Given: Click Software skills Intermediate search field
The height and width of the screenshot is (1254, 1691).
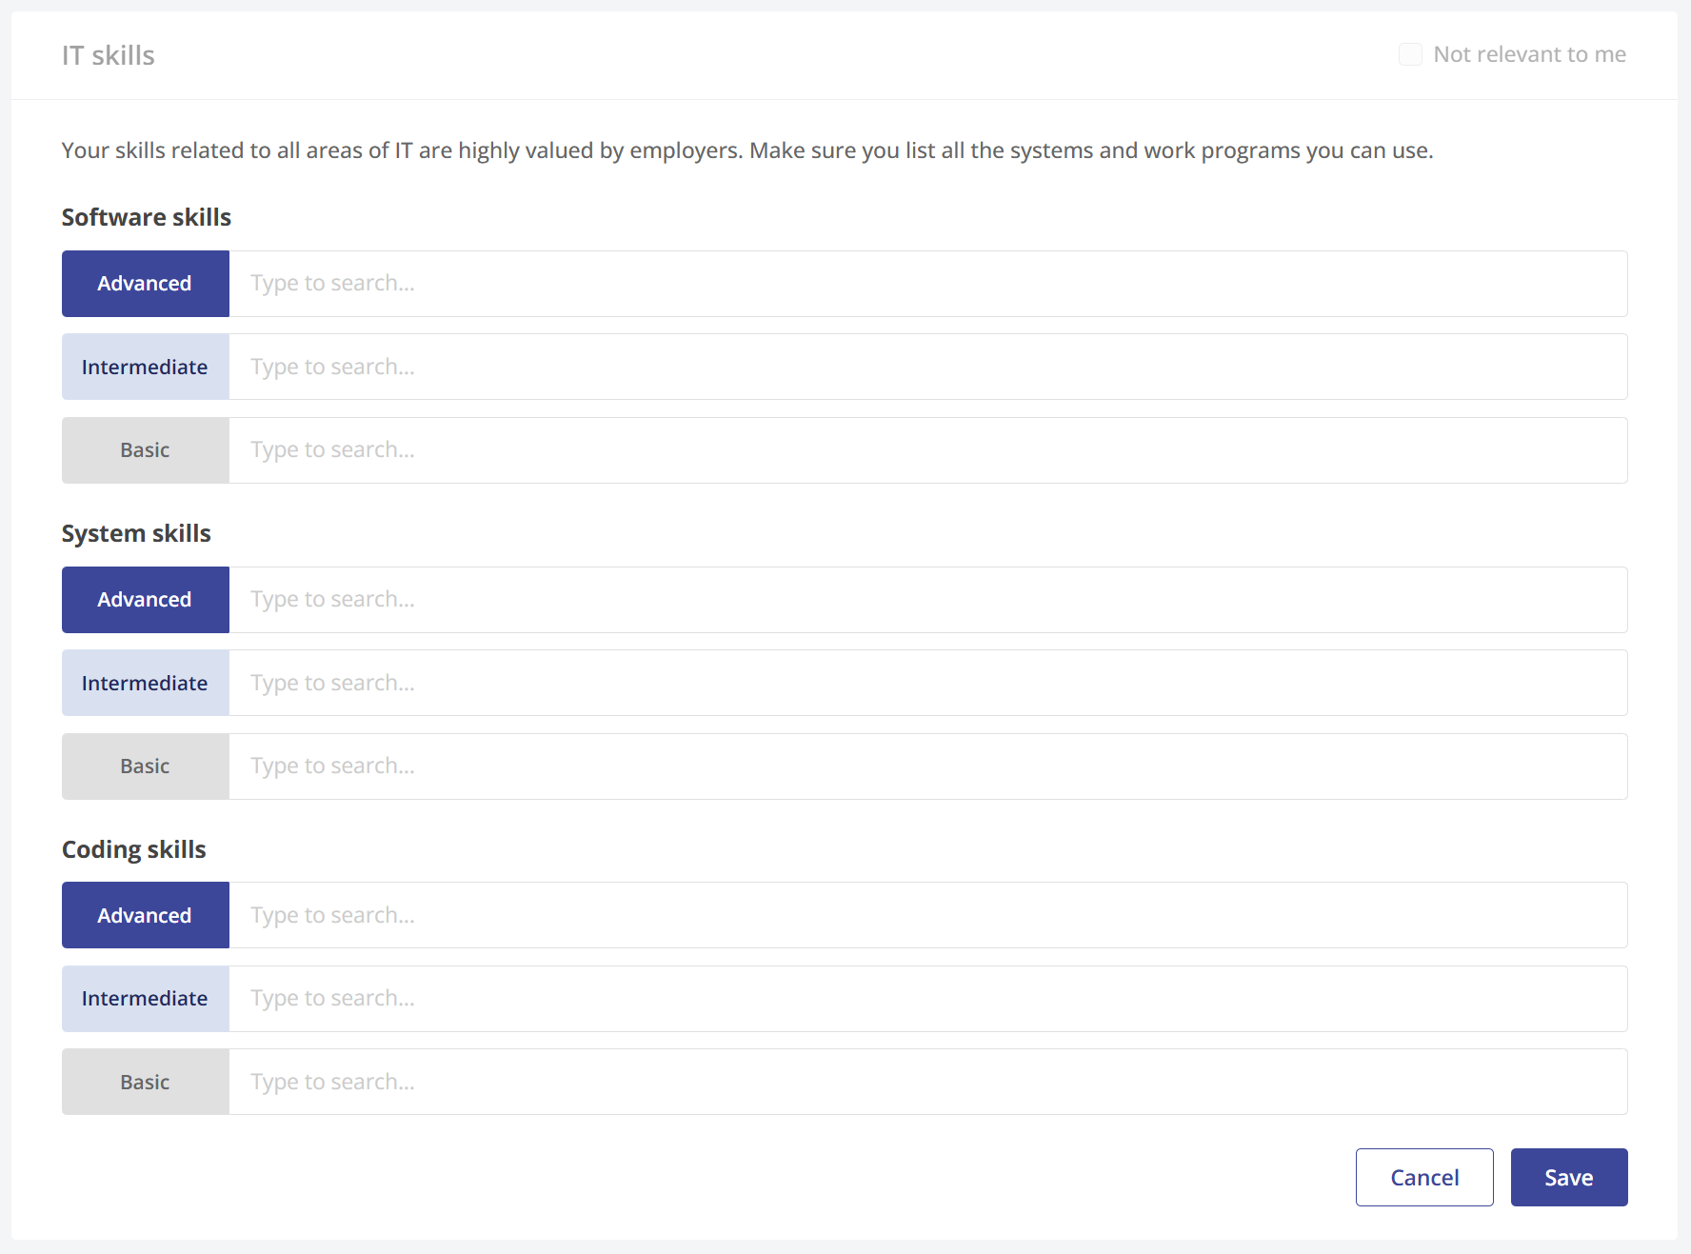Looking at the screenshot, I should [x=927, y=367].
